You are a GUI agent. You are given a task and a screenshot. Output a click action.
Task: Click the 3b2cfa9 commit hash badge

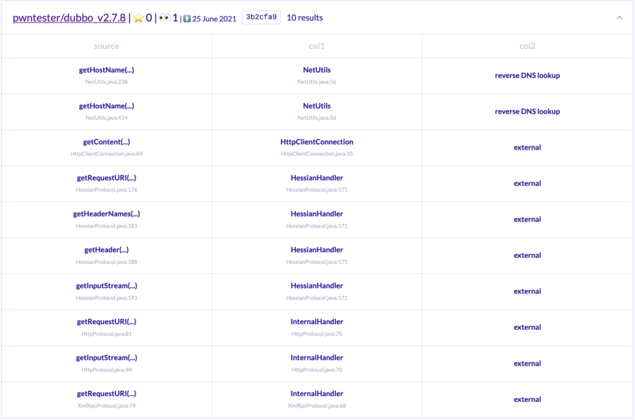tap(262, 17)
